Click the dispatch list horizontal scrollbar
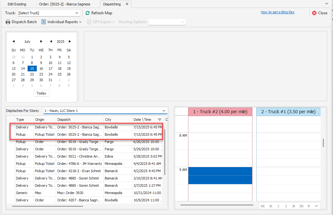Screen dimensions: 333x215 point(48,206)
